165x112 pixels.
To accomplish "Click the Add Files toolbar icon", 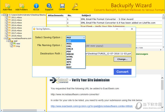I will click(x=7, y=6).
